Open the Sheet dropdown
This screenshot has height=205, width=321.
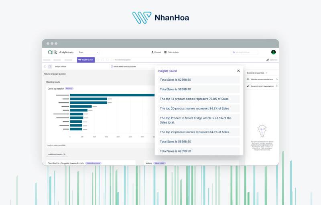tap(88, 52)
